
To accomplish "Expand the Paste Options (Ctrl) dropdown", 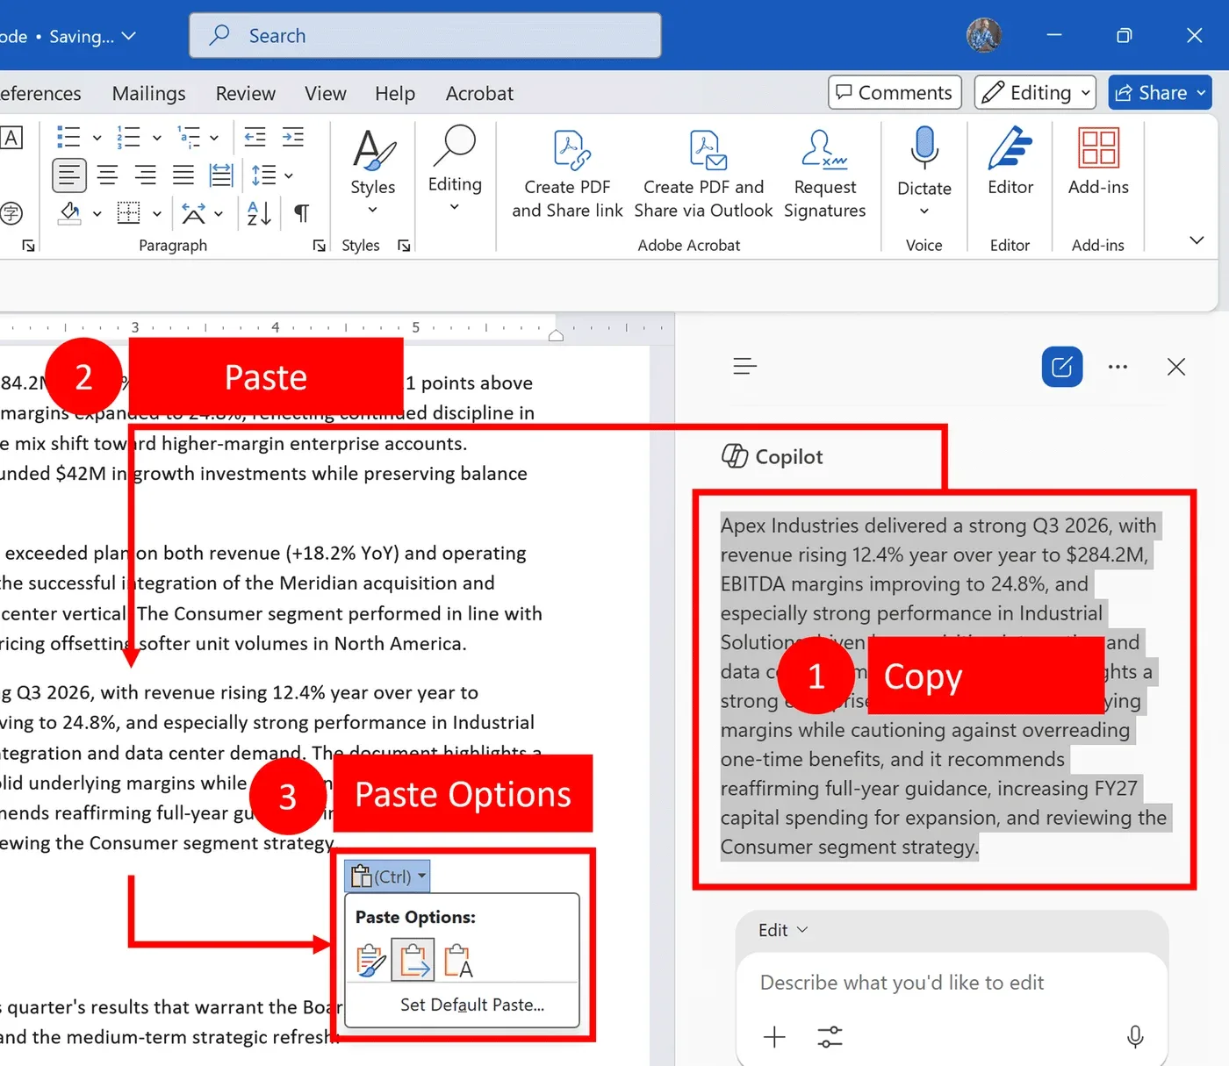I will point(387,876).
